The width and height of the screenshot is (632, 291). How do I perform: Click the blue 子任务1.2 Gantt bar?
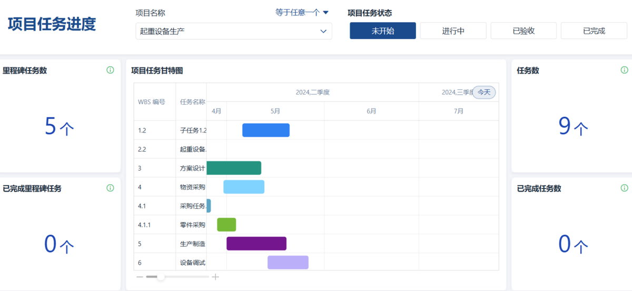point(266,130)
